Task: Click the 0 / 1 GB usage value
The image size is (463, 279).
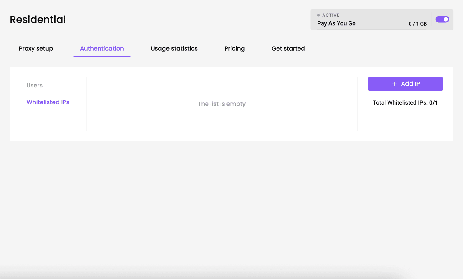Action: (418, 24)
